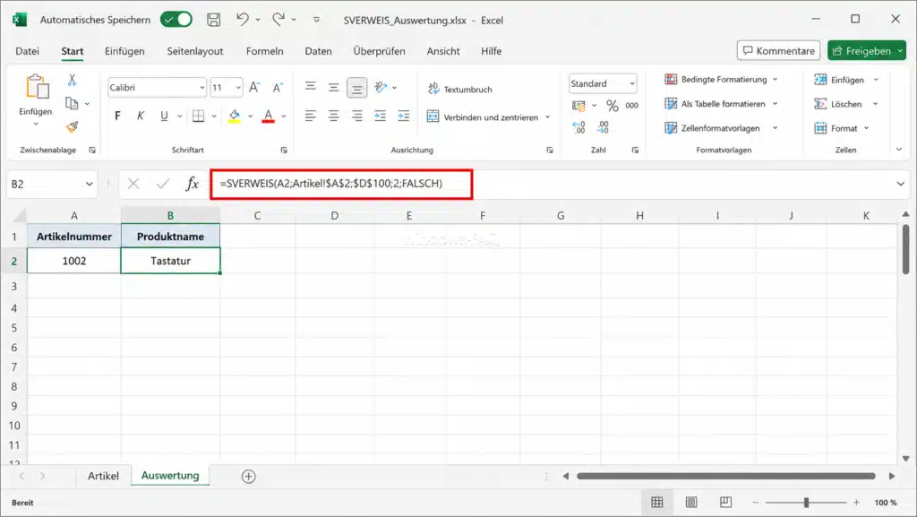Switch to Page Break Preview
Image resolution: width=917 pixels, height=517 pixels.
point(725,503)
